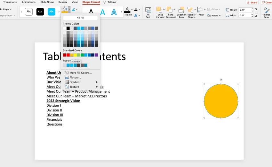Pick the black theme color swatch
The image size is (272, 167).
[68, 28]
